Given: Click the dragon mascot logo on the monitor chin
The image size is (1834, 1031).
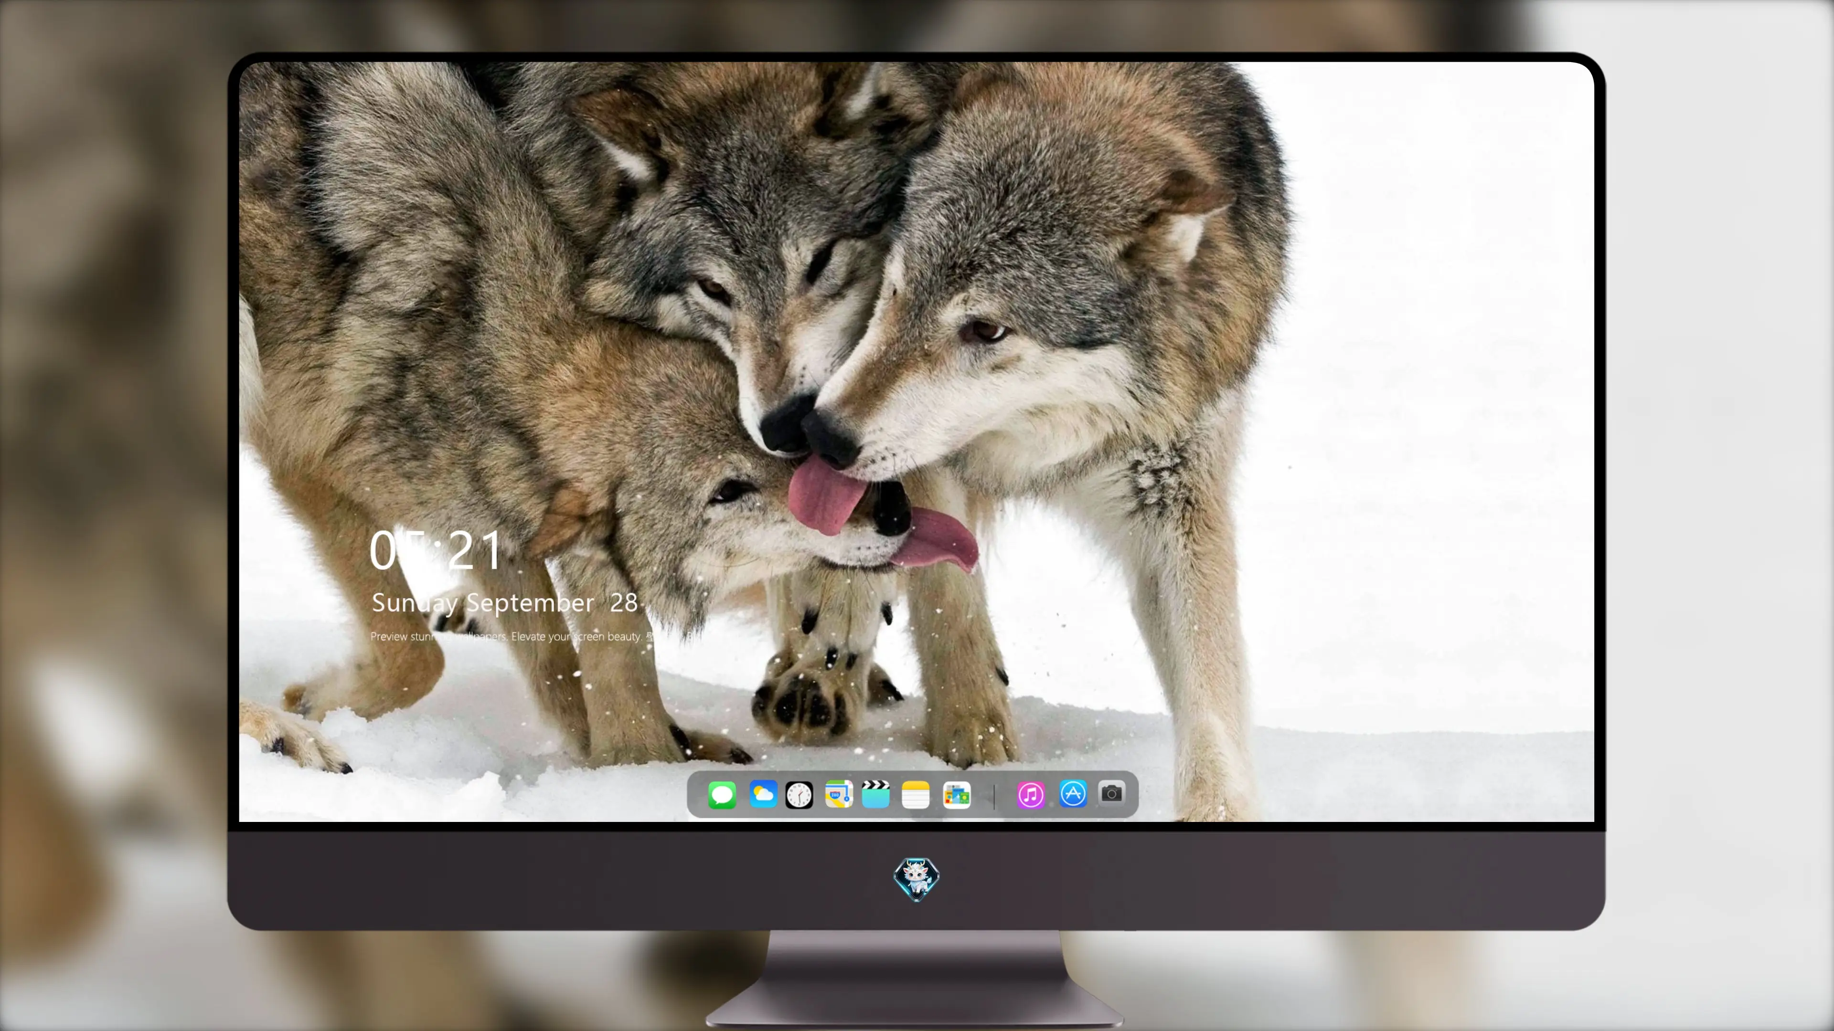Looking at the screenshot, I should tap(917, 879).
